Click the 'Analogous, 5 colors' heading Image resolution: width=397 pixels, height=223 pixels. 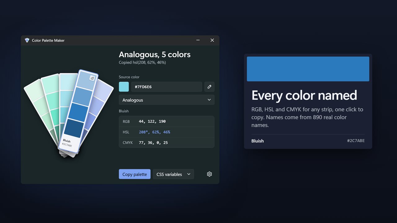click(x=155, y=55)
